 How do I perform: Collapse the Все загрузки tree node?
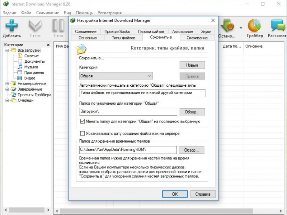click(x=7, y=50)
